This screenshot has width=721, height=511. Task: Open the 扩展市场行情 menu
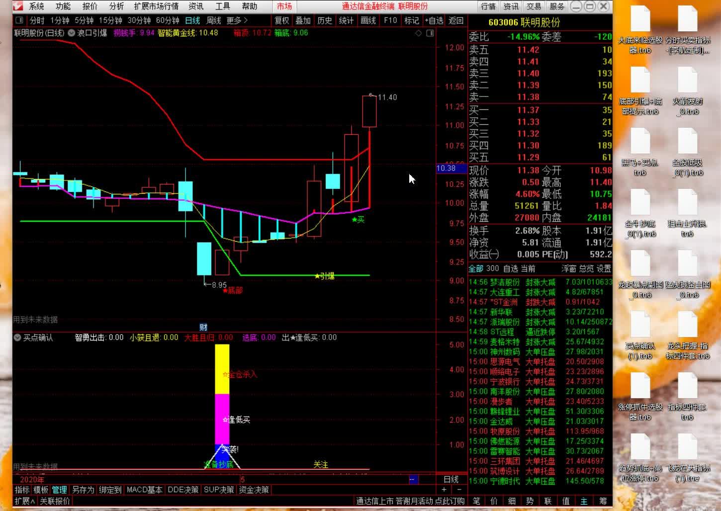156,6
